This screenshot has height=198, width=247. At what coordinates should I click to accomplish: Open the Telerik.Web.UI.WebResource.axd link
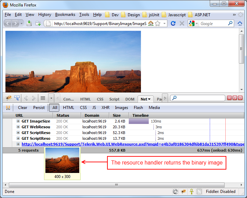133,144
